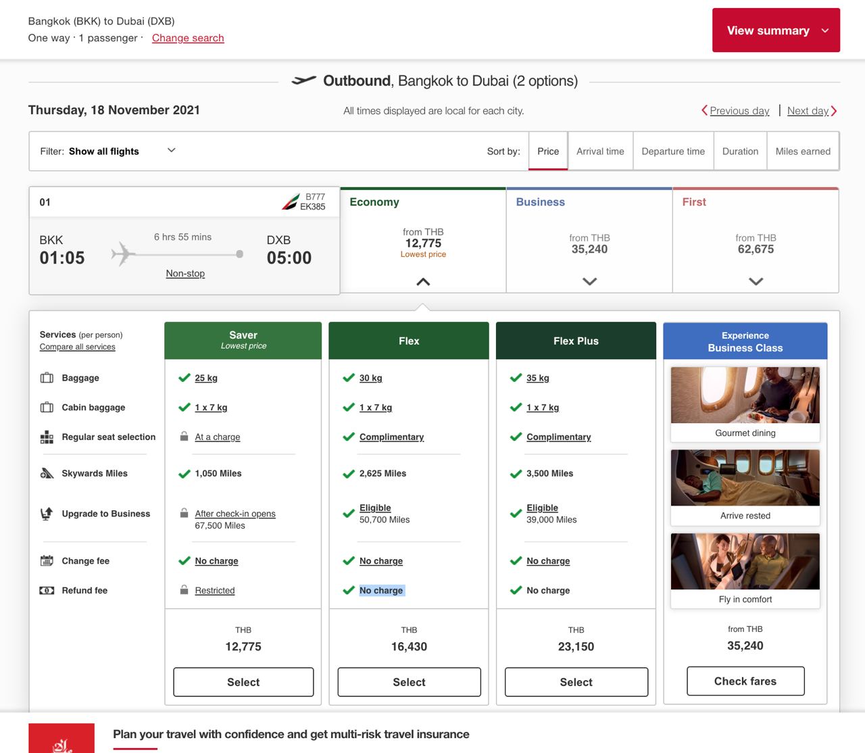The image size is (865, 753).
Task: Select the Economy fare tab
Action: [x=423, y=240]
